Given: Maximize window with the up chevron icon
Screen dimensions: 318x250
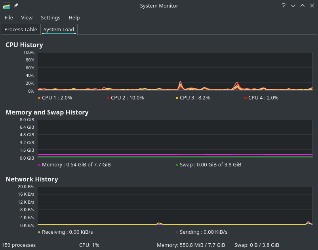Looking at the screenshot, I should pyautogui.click(x=303, y=6).
